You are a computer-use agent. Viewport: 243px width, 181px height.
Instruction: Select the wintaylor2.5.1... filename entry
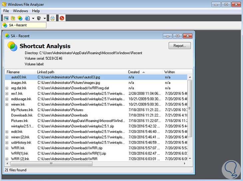pyautogui.click(x=22, y=126)
